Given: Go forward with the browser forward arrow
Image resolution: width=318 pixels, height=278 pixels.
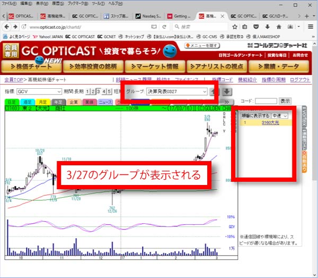Looking at the screenshot, I should pos(15,27).
